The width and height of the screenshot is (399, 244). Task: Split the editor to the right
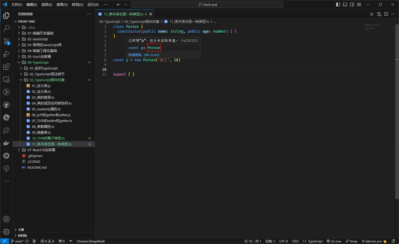386,14
